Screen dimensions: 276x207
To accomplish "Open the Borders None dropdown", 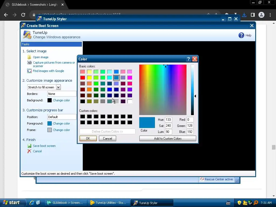I will pyautogui.click(x=62, y=94).
